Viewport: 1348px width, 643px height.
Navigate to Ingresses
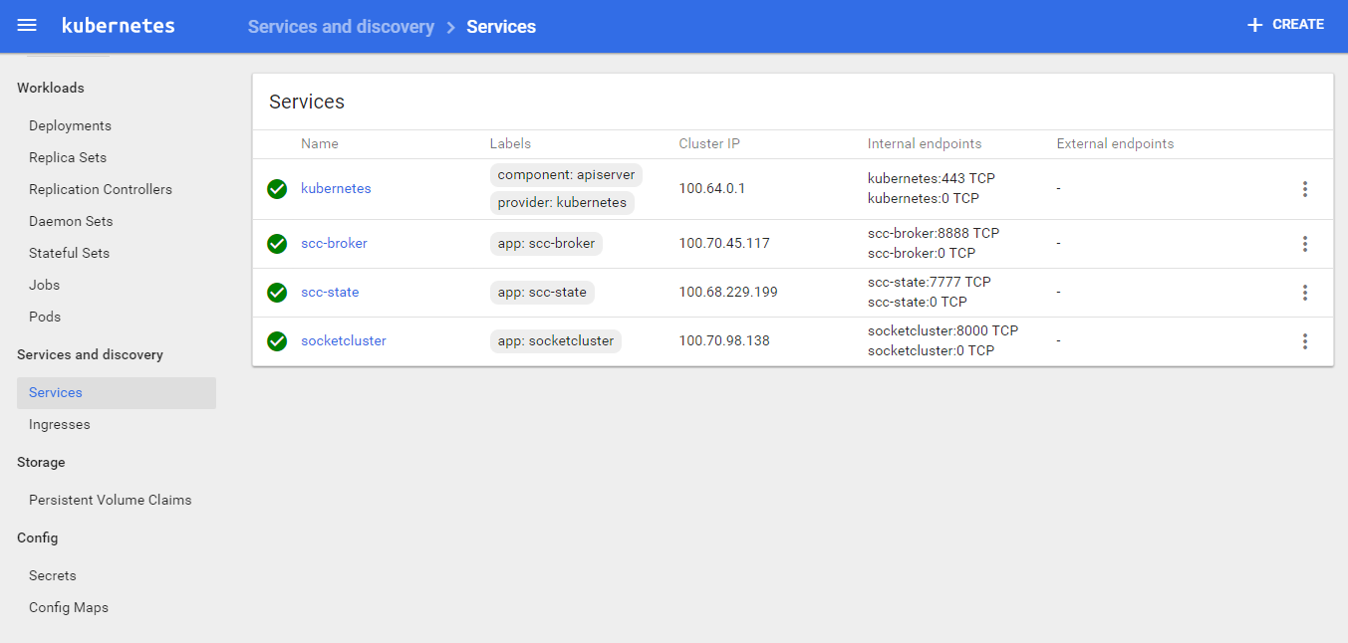click(x=60, y=425)
